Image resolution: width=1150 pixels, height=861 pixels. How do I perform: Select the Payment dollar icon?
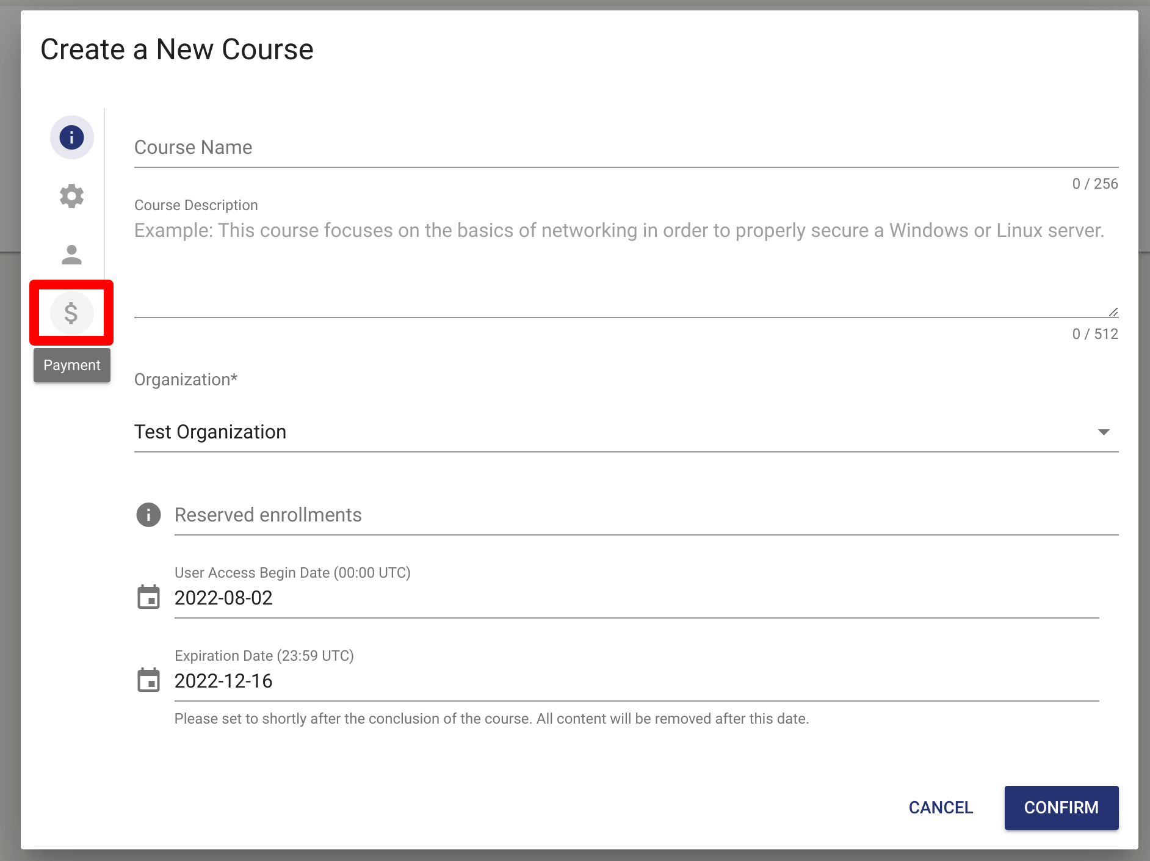click(x=71, y=313)
